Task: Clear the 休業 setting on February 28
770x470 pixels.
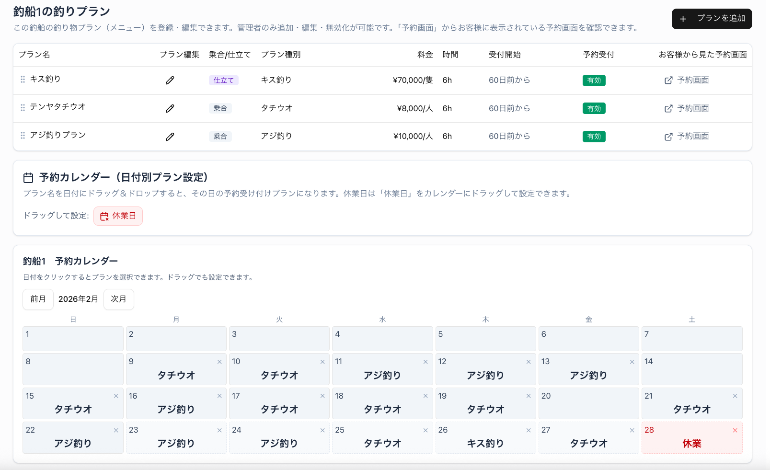Action: [x=735, y=430]
